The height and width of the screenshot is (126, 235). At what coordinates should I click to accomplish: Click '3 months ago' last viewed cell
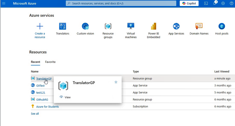[x=223, y=85]
